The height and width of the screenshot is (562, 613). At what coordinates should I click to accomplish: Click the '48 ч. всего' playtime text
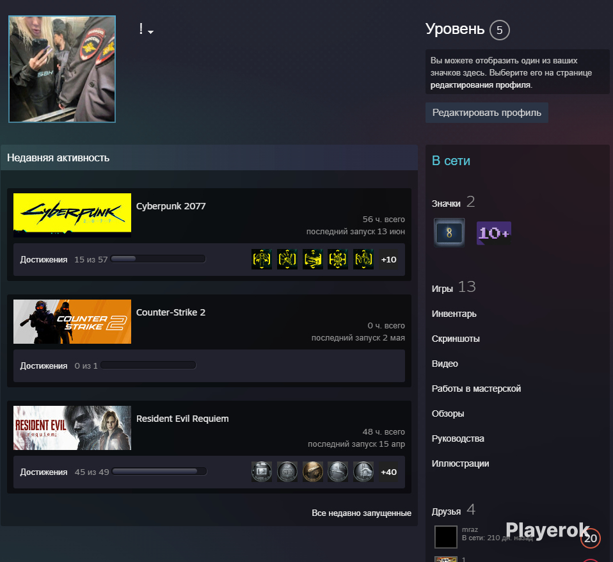point(383,432)
